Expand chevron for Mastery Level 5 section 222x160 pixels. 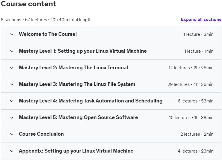12,118
